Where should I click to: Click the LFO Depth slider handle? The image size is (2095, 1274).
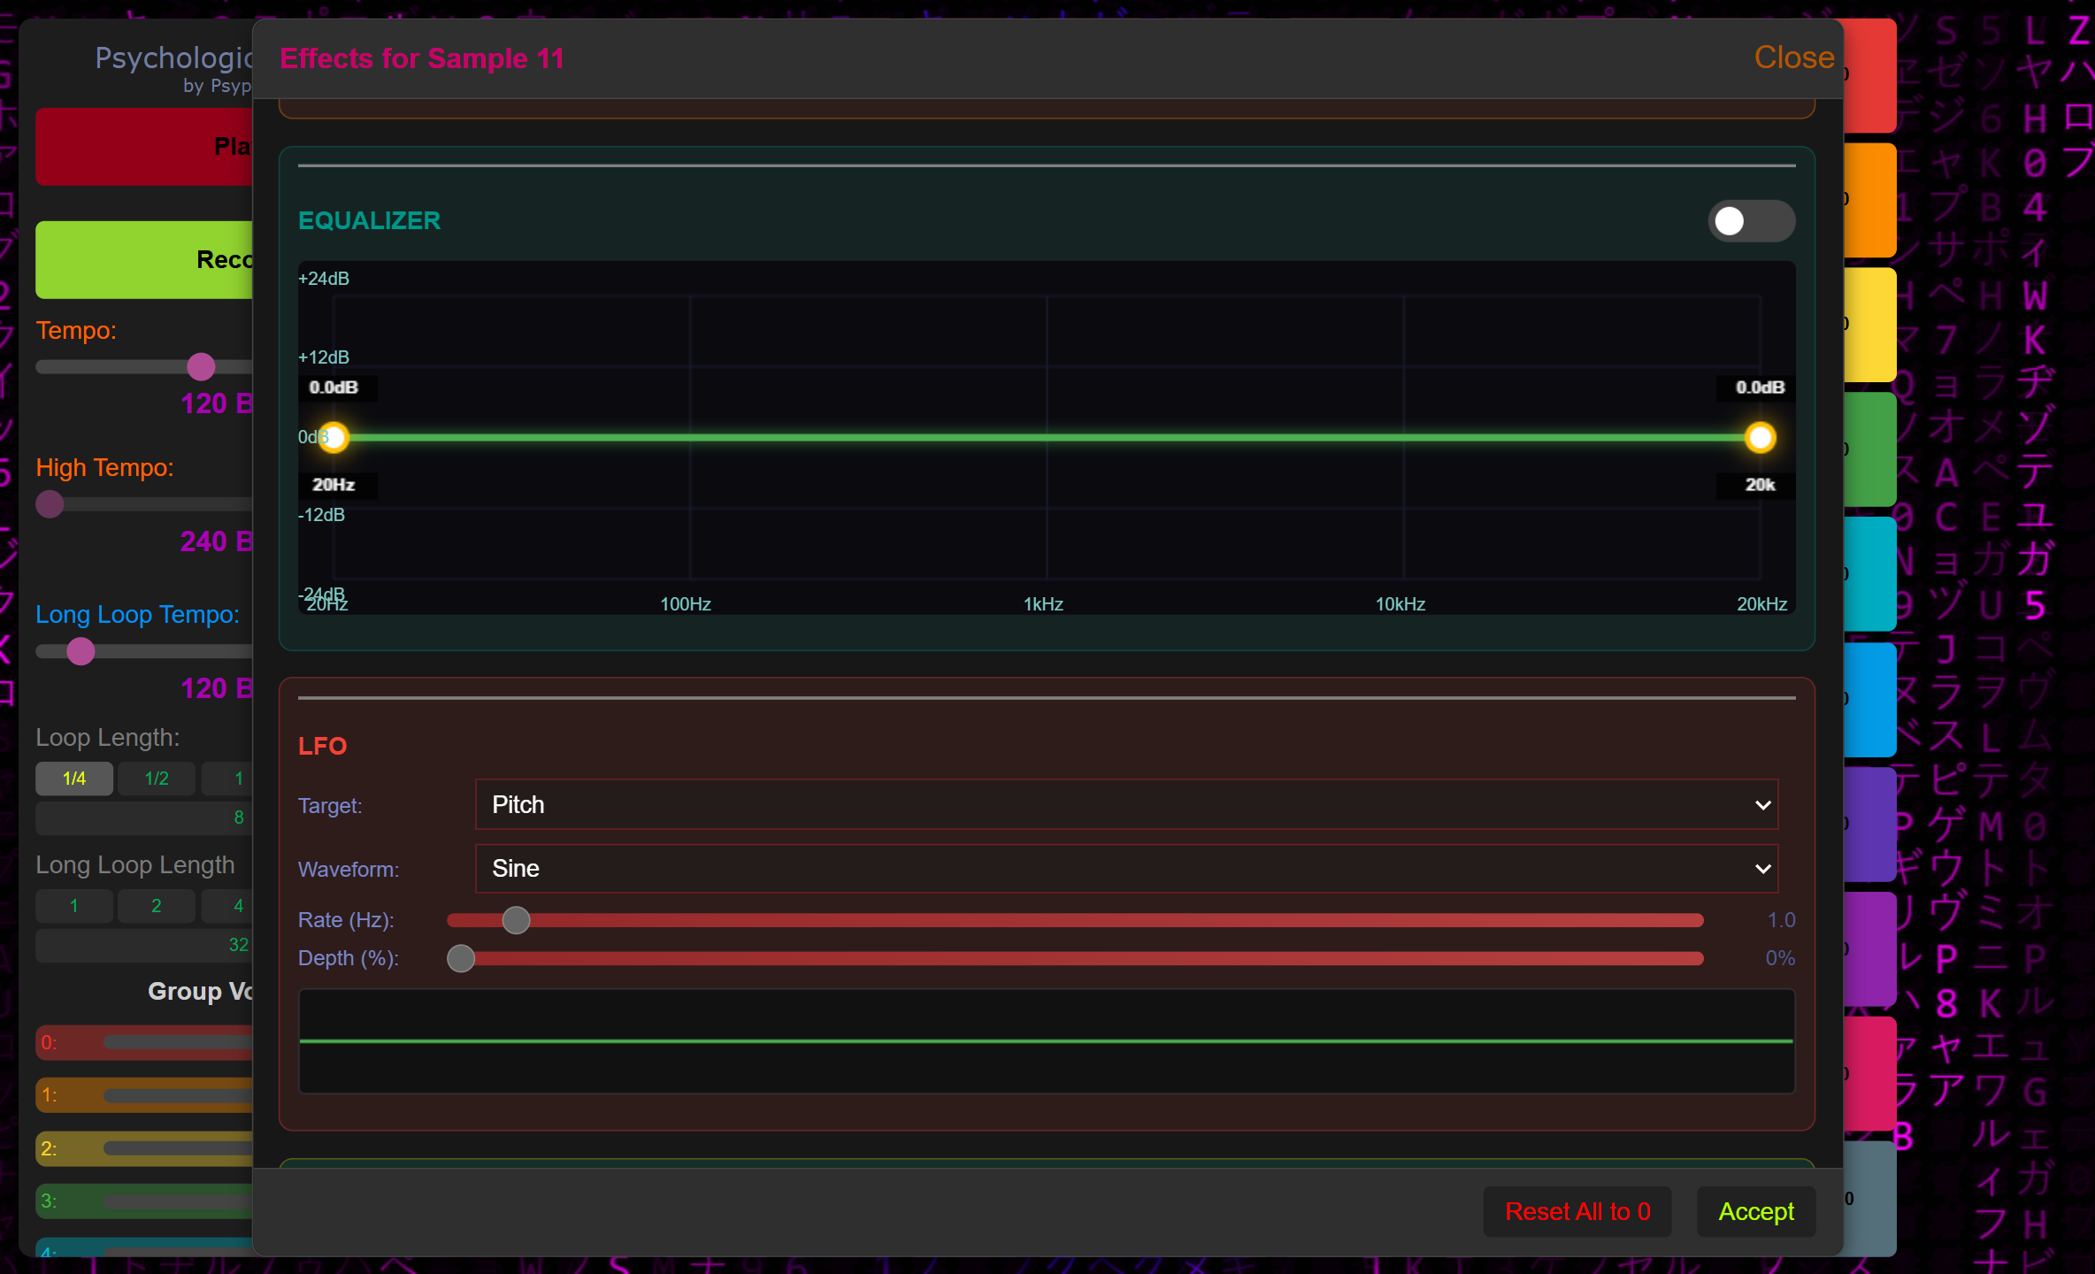[x=461, y=958]
